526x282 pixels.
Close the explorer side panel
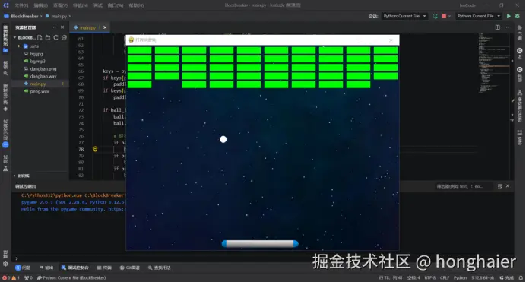point(62,27)
